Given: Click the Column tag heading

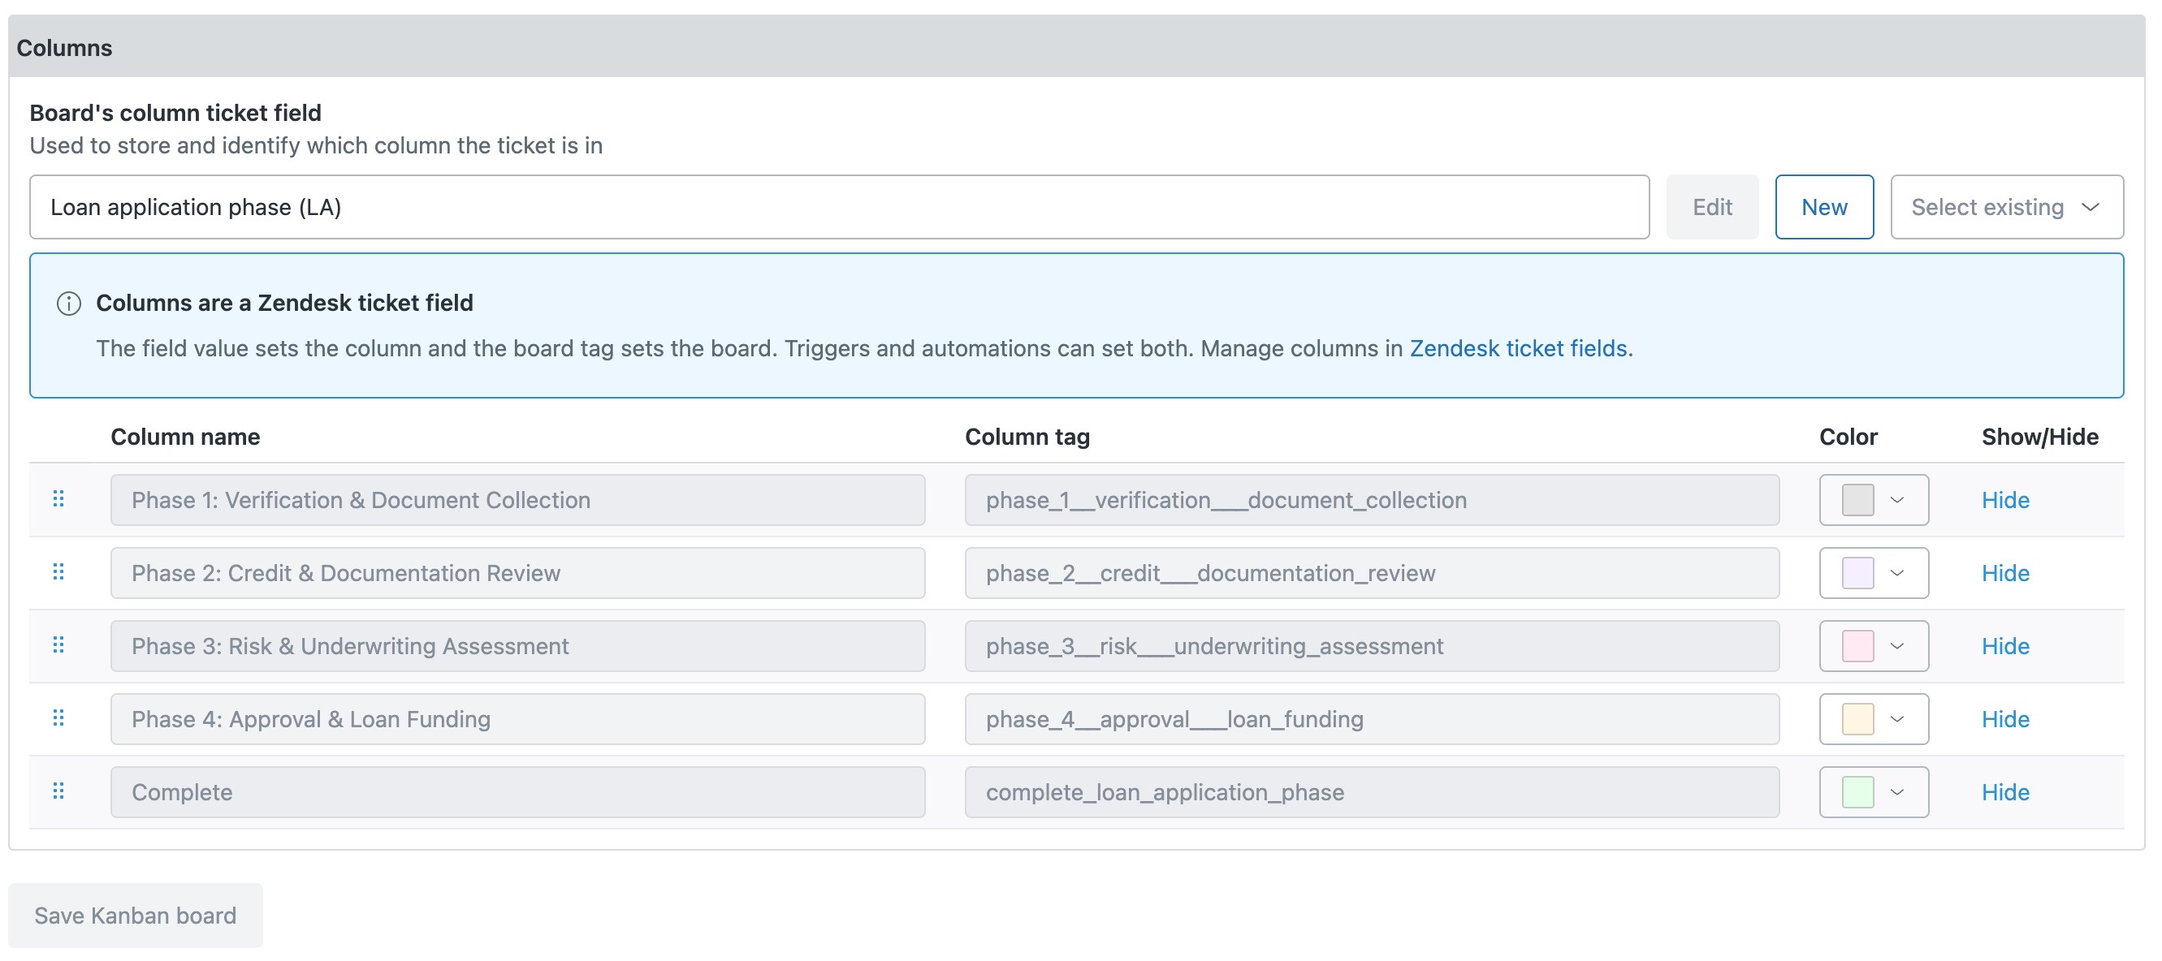Looking at the screenshot, I should click(1027, 437).
